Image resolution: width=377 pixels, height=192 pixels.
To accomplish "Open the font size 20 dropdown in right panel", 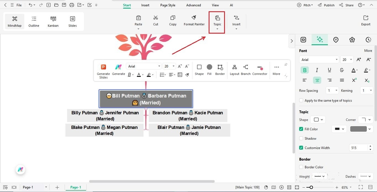I will (347, 60).
